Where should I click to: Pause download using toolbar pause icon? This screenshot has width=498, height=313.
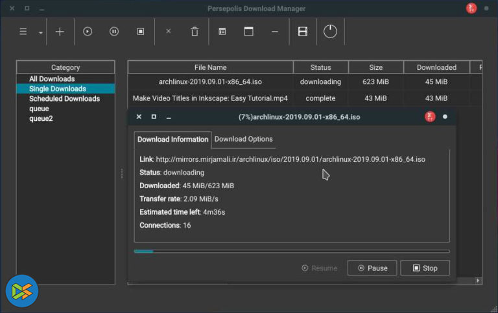pyautogui.click(x=114, y=31)
